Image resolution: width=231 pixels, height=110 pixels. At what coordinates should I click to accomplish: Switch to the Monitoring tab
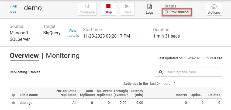(x=63, y=56)
